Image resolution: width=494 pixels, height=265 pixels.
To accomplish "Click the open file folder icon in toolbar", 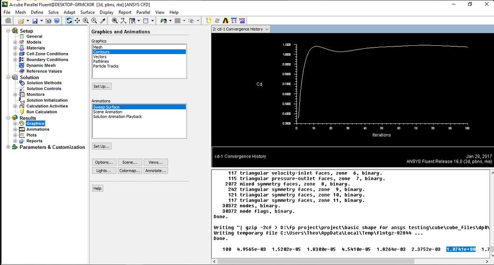I will (x=21, y=21).
